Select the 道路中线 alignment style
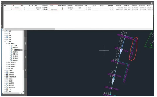 [x=17, y=50]
